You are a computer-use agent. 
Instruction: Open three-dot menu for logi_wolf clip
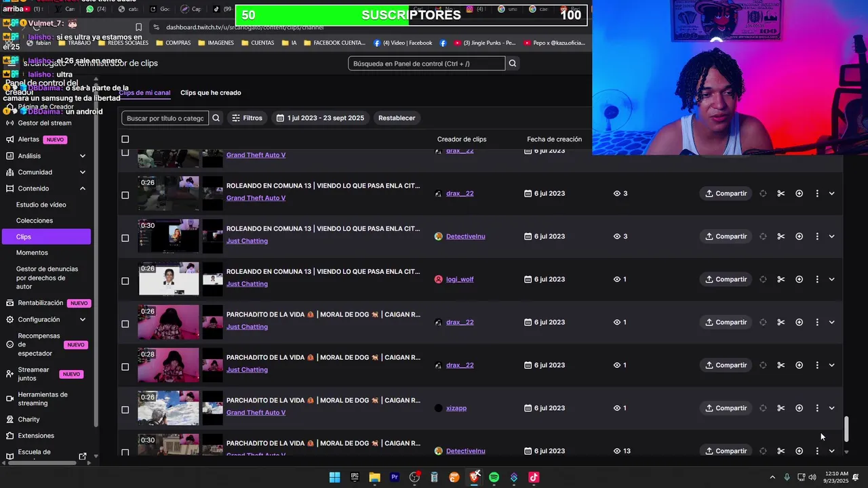click(817, 279)
